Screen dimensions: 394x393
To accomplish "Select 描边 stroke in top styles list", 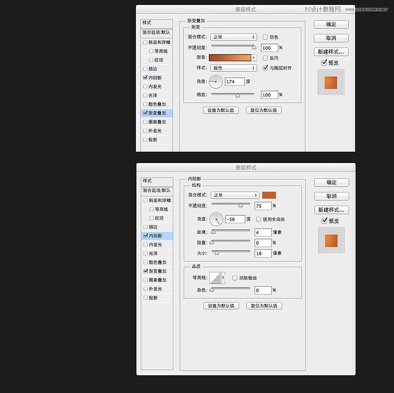I will 153,69.
